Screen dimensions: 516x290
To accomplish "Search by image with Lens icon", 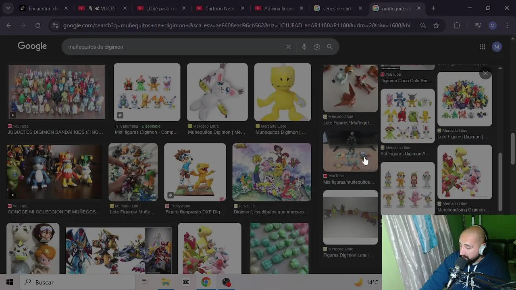I will coord(317,47).
